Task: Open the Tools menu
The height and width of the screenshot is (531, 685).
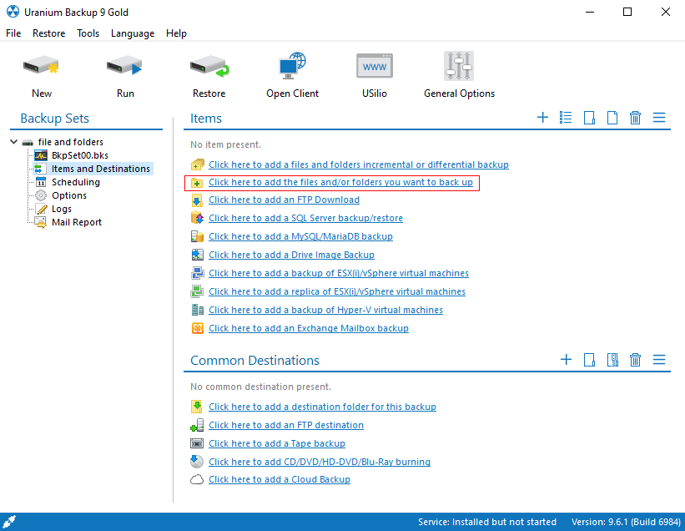Action: [x=88, y=33]
